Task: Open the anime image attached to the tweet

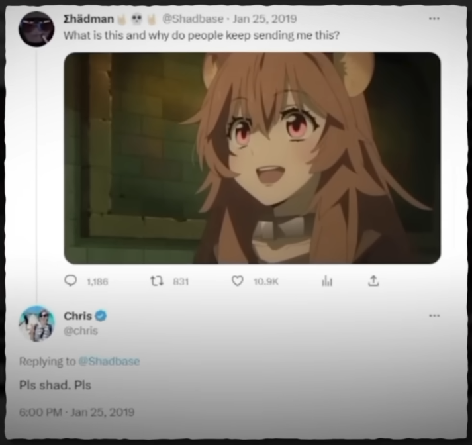Action: 252,158
